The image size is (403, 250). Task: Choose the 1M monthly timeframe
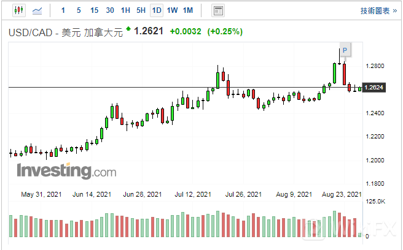pyautogui.click(x=188, y=10)
